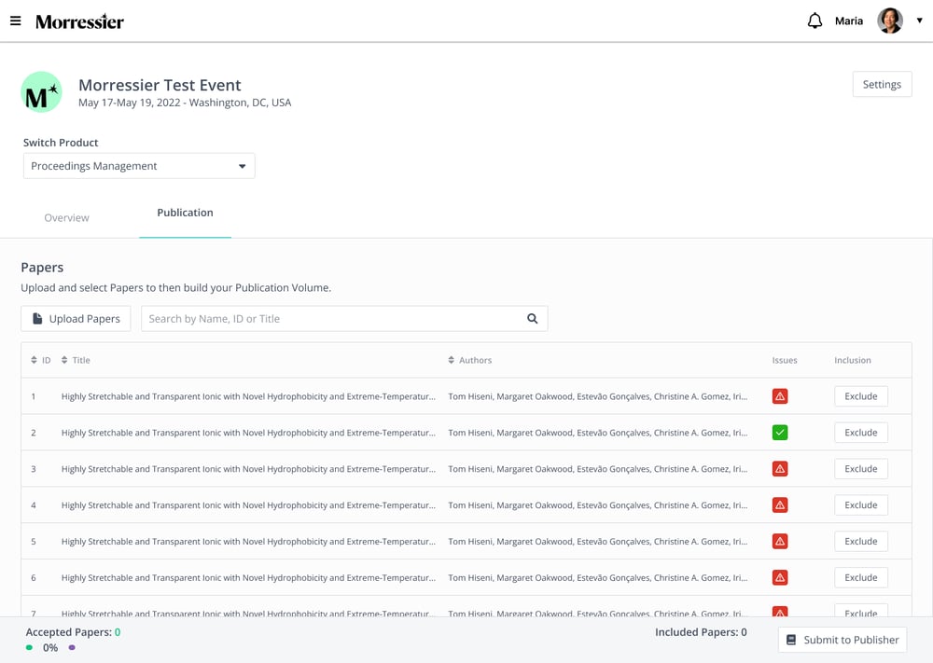Image resolution: width=933 pixels, height=663 pixels.
Task: Click red warning issue icon for paper 3
Action: [780, 468]
